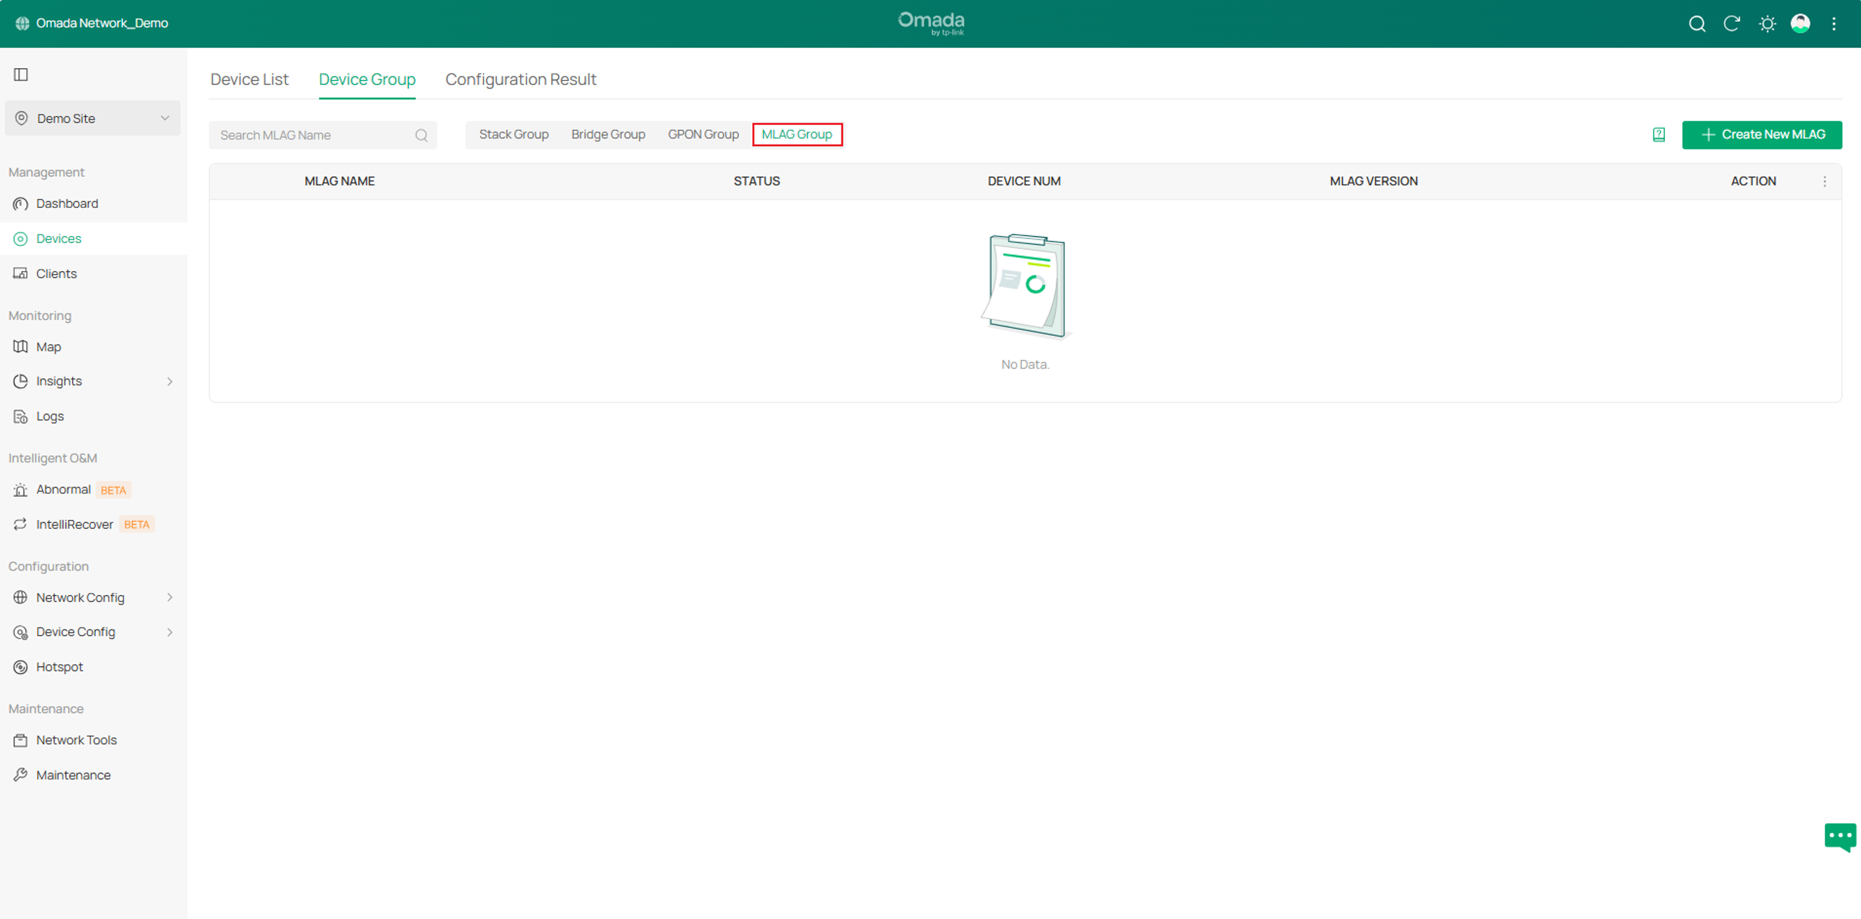Click the Omada logo in header
The height and width of the screenshot is (919, 1861).
coord(931,23)
